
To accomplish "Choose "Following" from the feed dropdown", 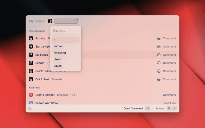I will (x=60, y=53).
